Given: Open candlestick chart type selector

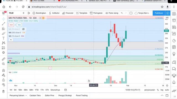Looking at the screenshot, I should 29,13.
